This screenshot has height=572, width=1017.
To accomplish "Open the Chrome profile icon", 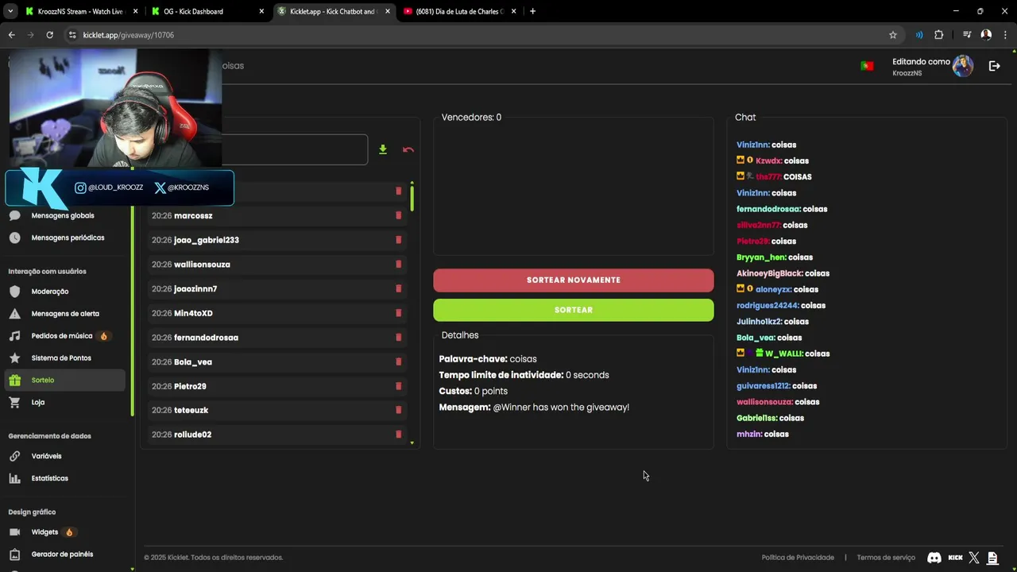I will pyautogui.click(x=986, y=35).
